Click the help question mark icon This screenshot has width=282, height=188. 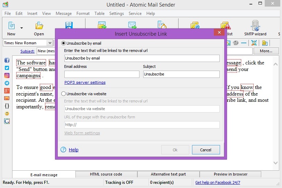[63, 150]
